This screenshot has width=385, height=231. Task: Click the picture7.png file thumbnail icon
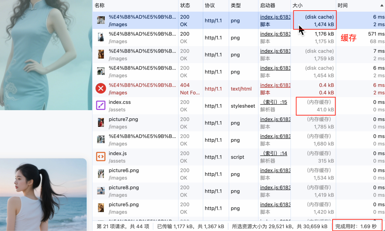point(100,123)
